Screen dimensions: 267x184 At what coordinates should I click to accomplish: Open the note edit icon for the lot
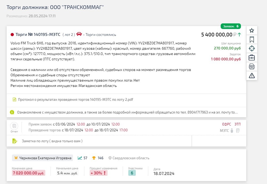[15, 141]
